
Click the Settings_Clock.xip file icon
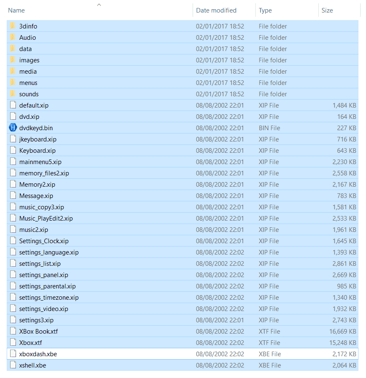click(x=13, y=241)
